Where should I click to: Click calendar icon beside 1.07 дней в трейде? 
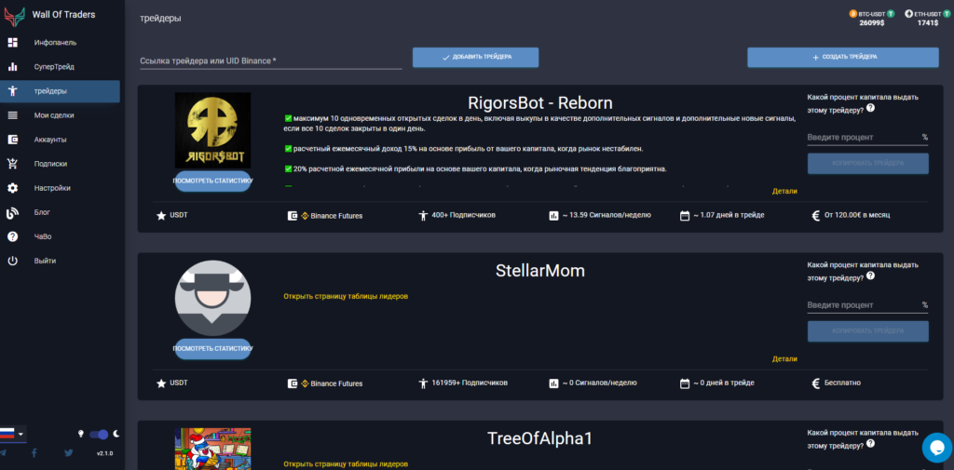685,215
